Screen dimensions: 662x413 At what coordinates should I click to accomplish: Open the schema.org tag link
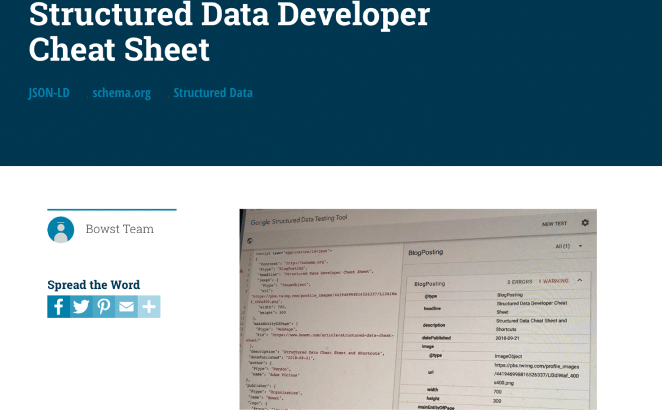pos(121,93)
